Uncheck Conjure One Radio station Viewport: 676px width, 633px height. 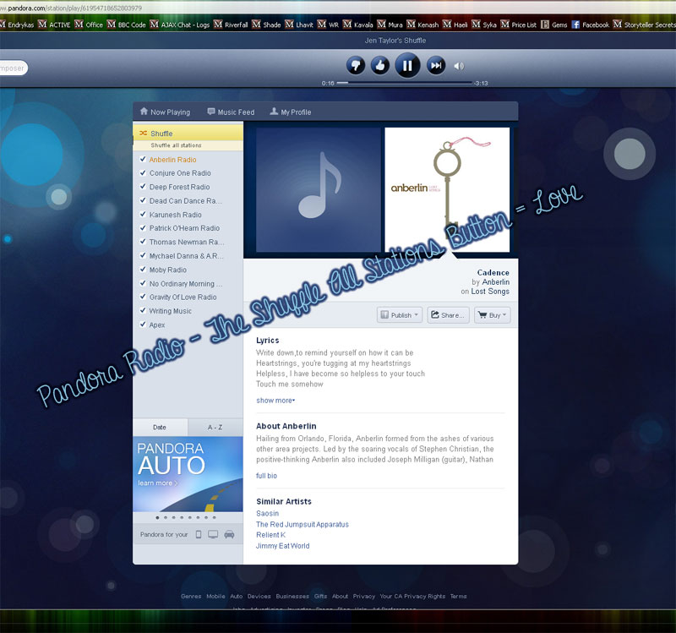(x=143, y=173)
